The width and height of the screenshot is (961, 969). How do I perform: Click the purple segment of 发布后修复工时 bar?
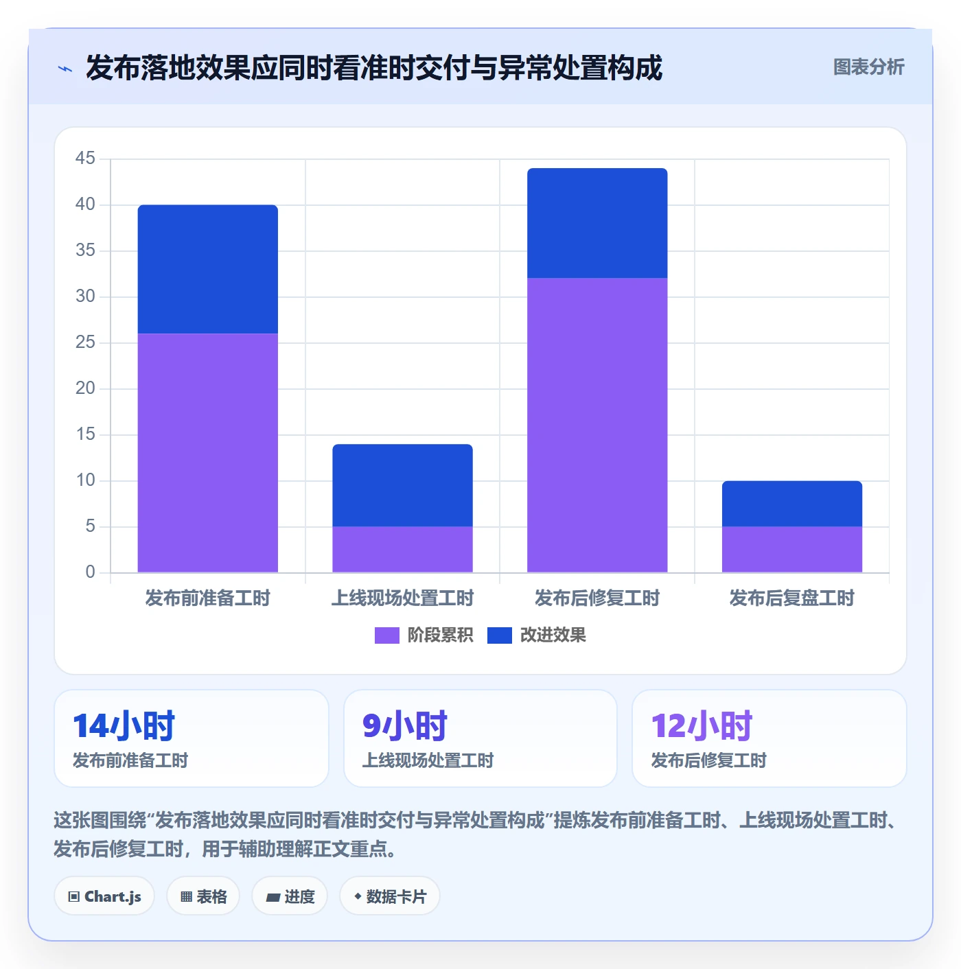click(597, 425)
